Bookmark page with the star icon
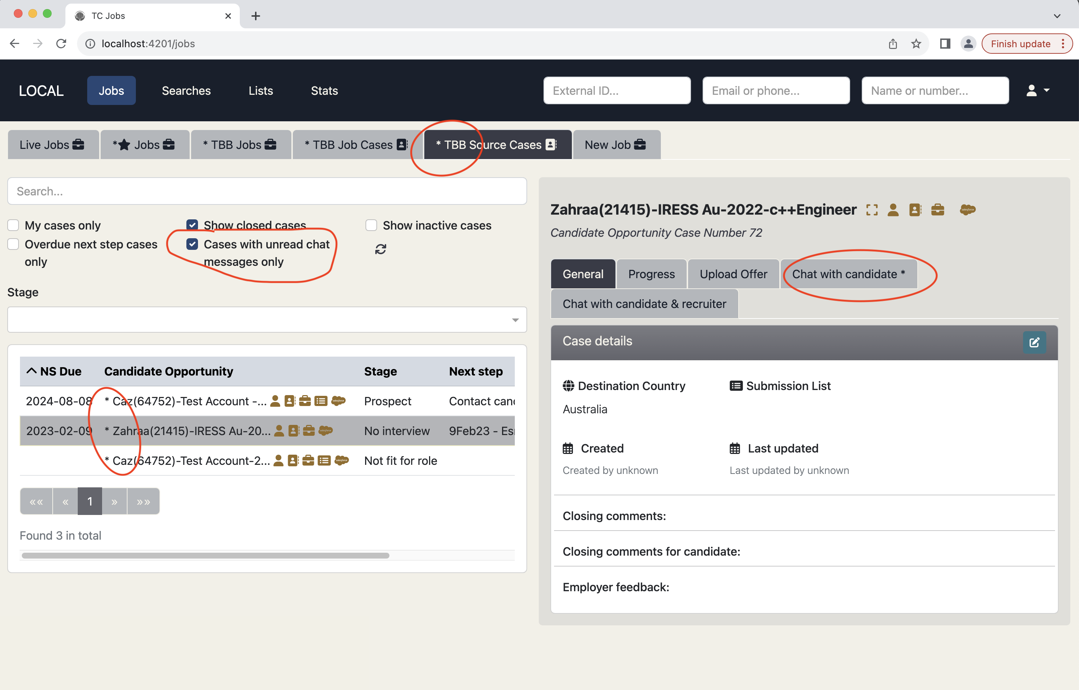This screenshot has width=1079, height=690. [916, 44]
